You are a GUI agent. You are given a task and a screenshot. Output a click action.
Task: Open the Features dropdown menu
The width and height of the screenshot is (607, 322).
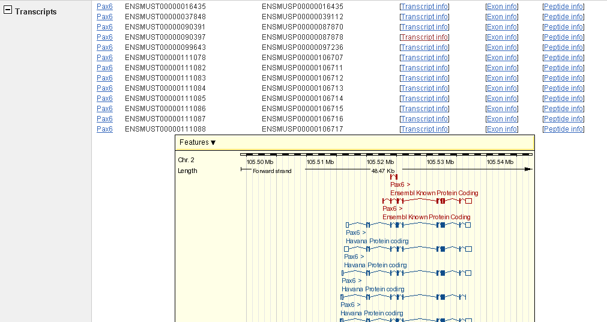198,142
